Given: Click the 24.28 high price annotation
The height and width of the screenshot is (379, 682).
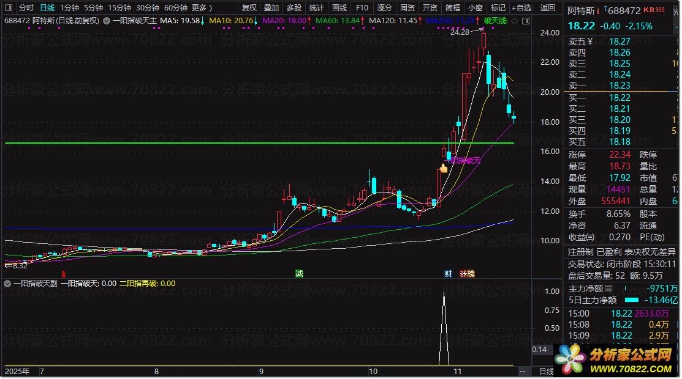Looking at the screenshot, I should [x=460, y=32].
